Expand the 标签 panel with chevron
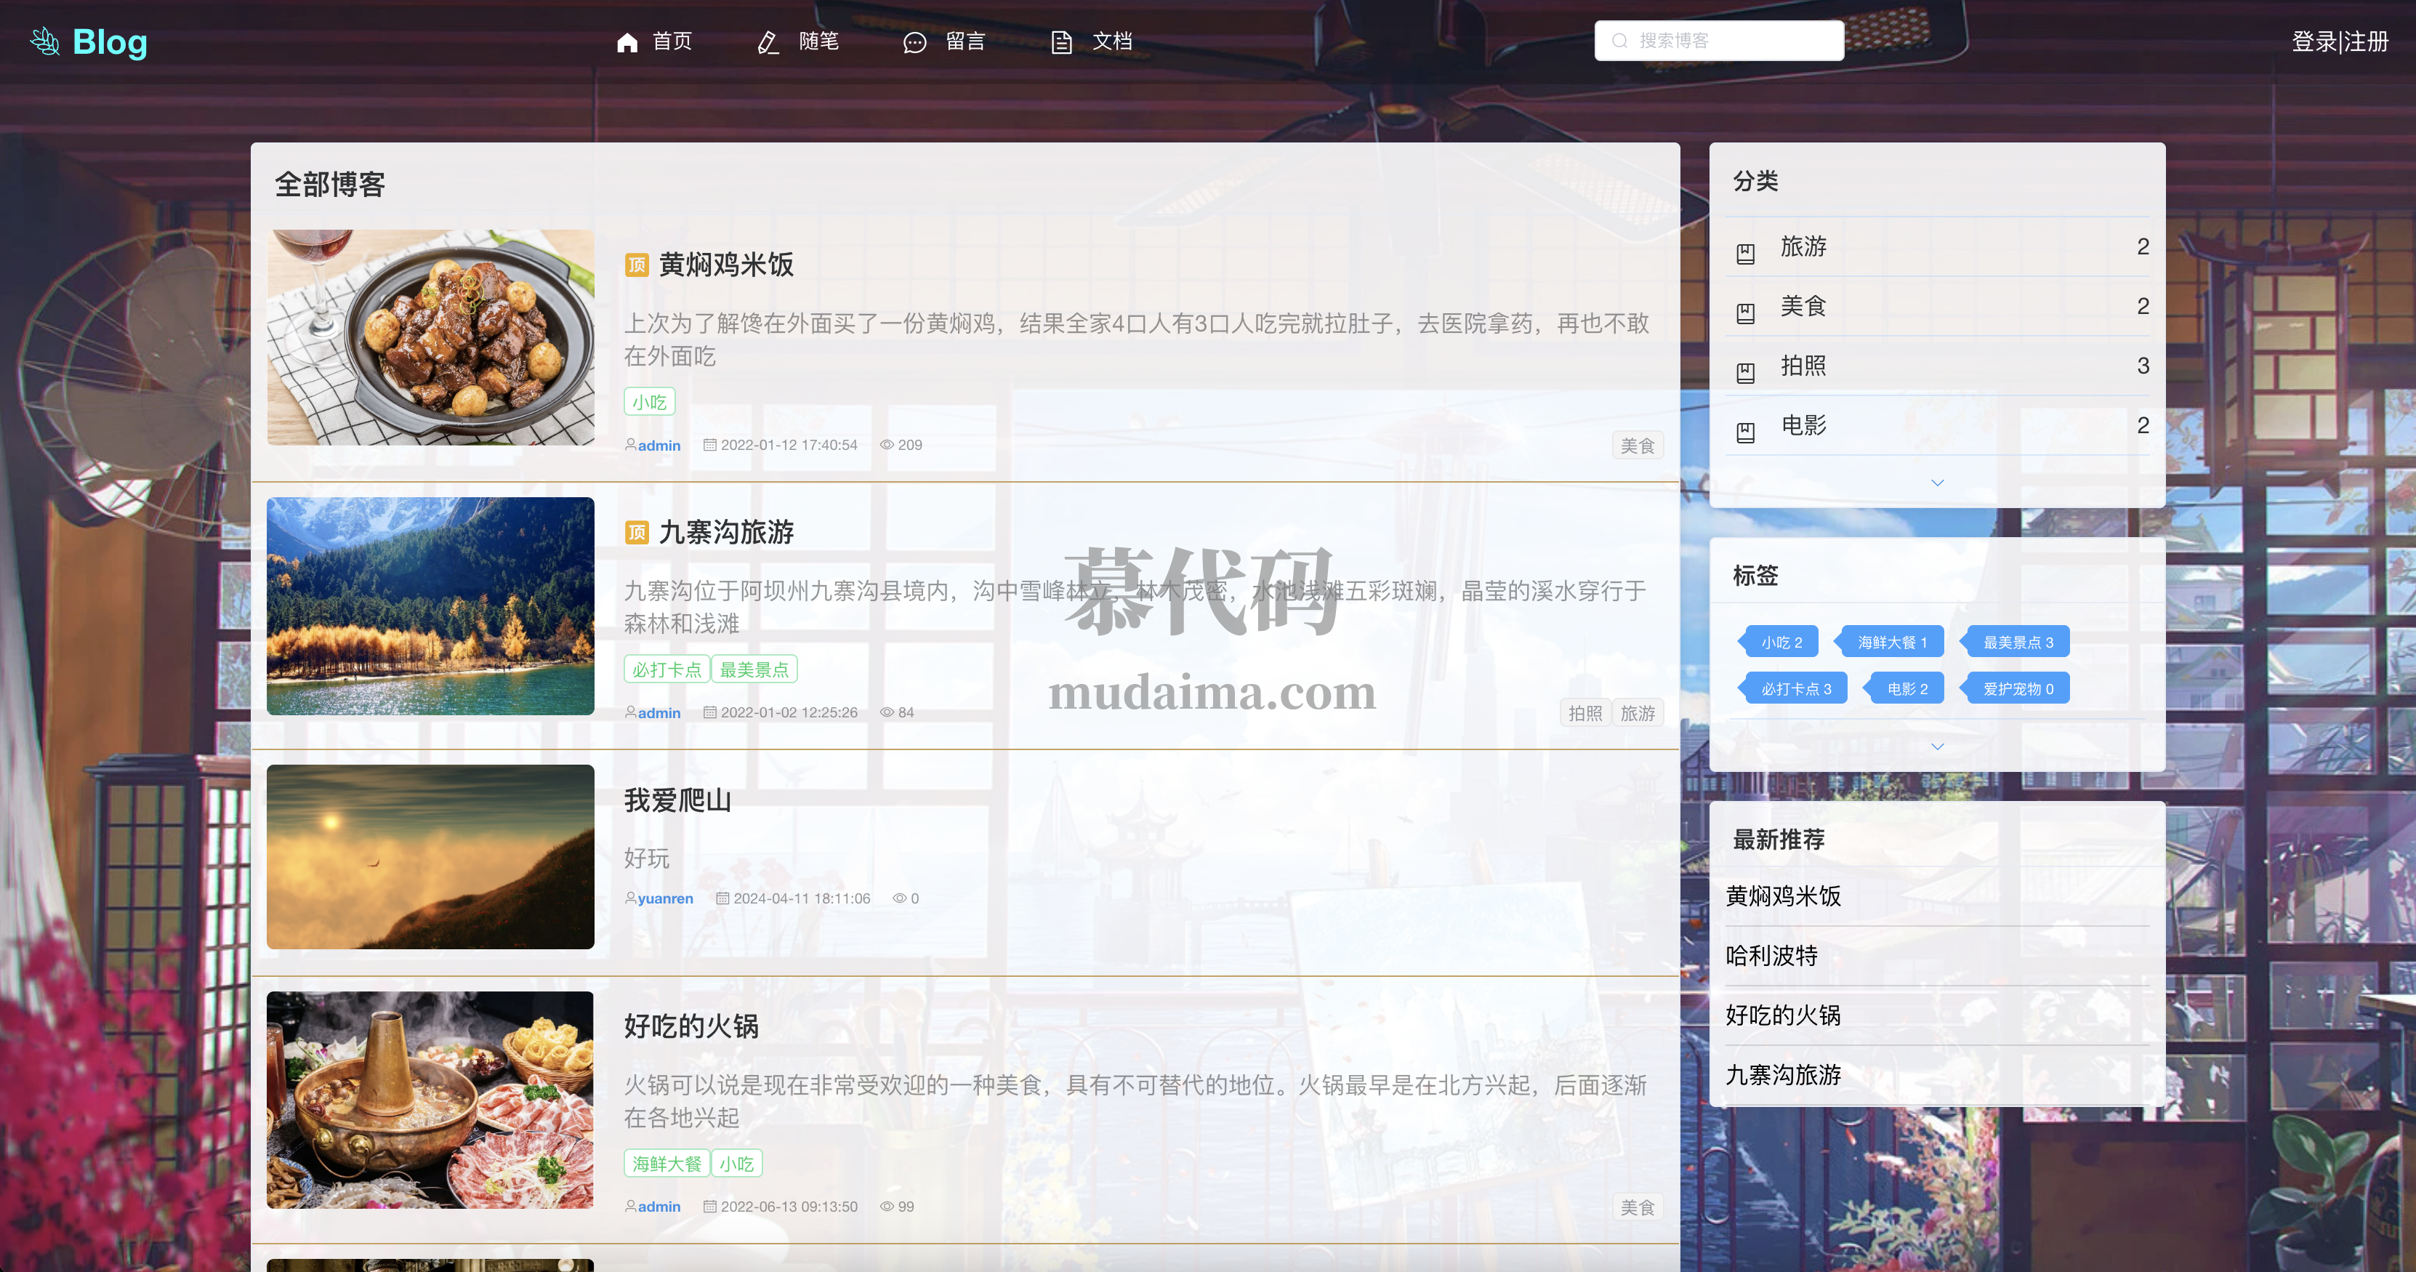This screenshot has height=1272, width=2416. [1938, 746]
